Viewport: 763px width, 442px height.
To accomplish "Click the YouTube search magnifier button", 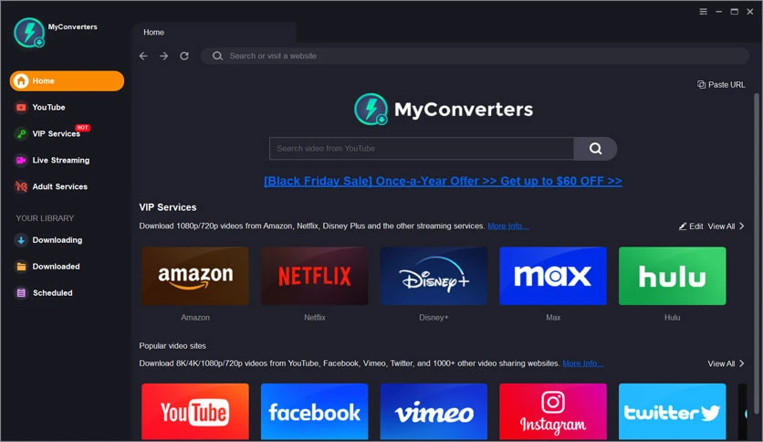I will click(x=595, y=149).
